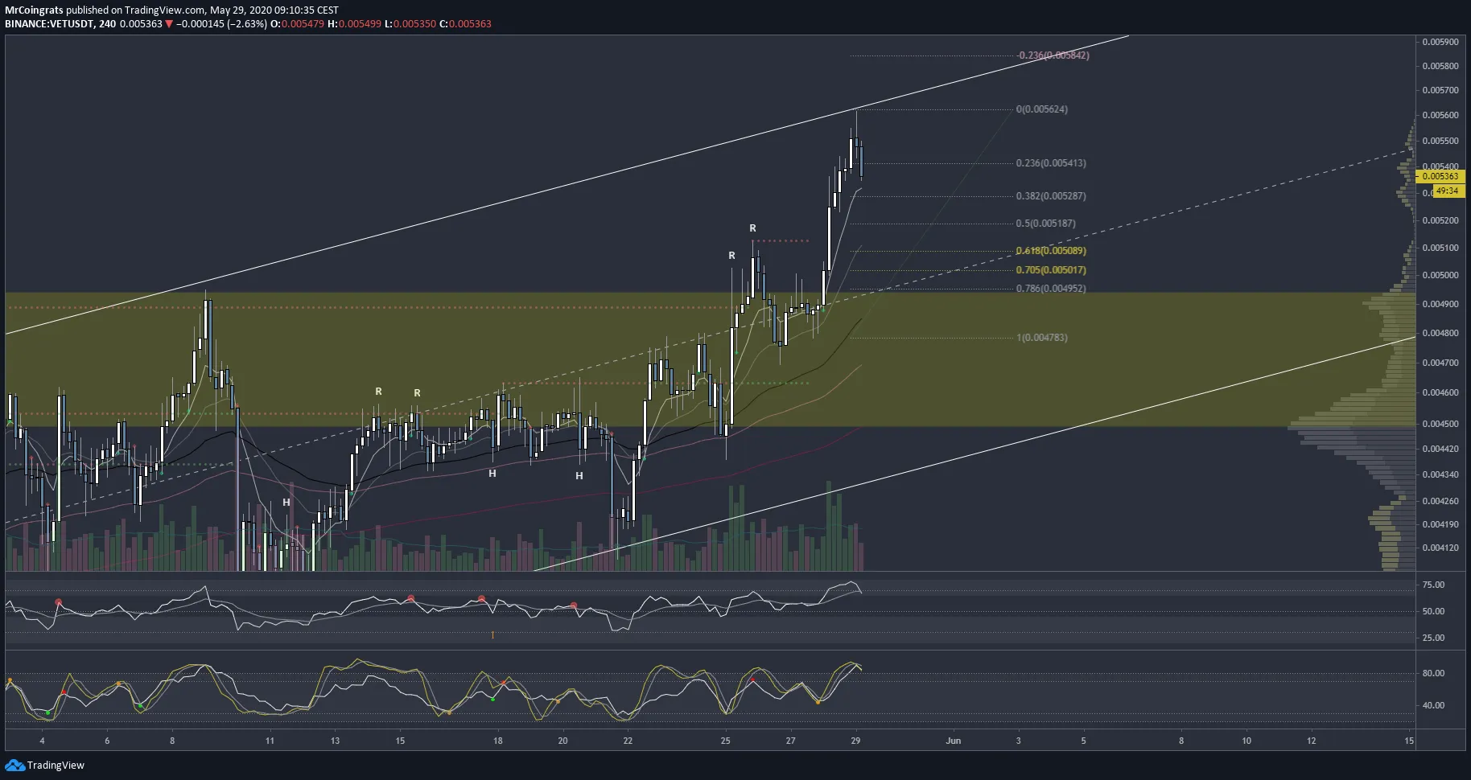Select the highest R marker near May 26
Image resolution: width=1471 pixels, height=780 pixels.
click(752, 228)
